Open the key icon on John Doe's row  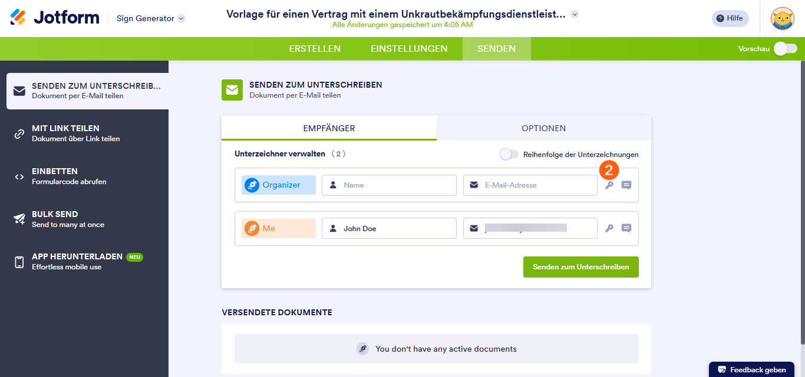click(609, 228)
